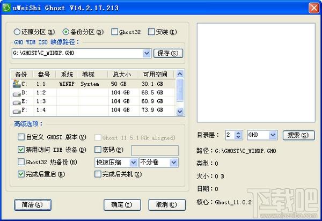
Task: Decrease the 目录层 spinner value
Action: pyautogui.click(x=238, y=137)
